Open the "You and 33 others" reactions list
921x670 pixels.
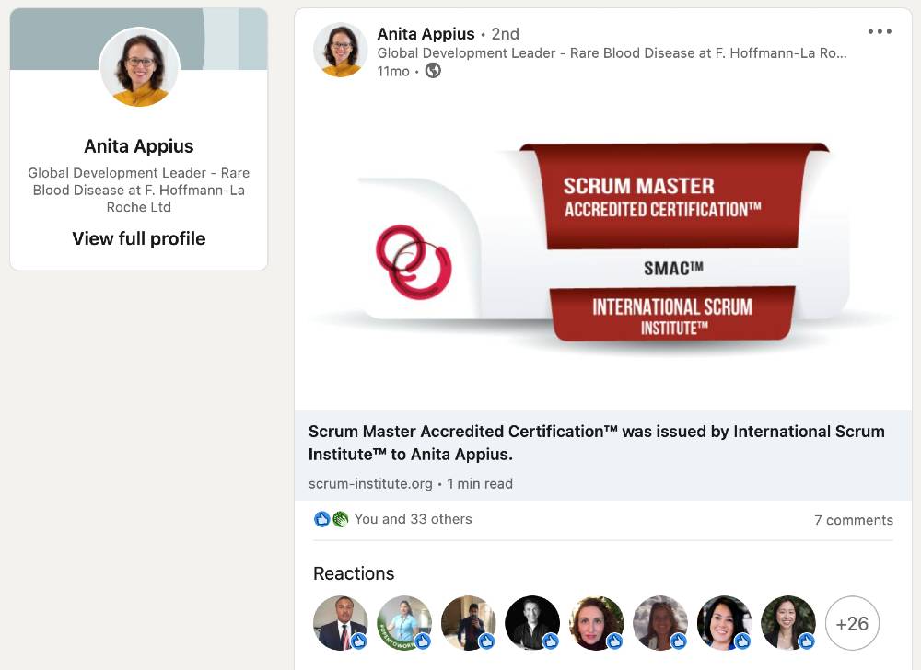[x=413, y=519]
